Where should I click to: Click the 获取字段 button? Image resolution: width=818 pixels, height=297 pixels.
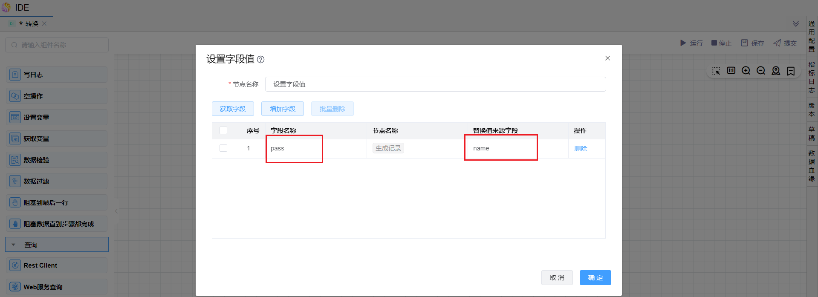pyautogui.click(x=233, y=109)
